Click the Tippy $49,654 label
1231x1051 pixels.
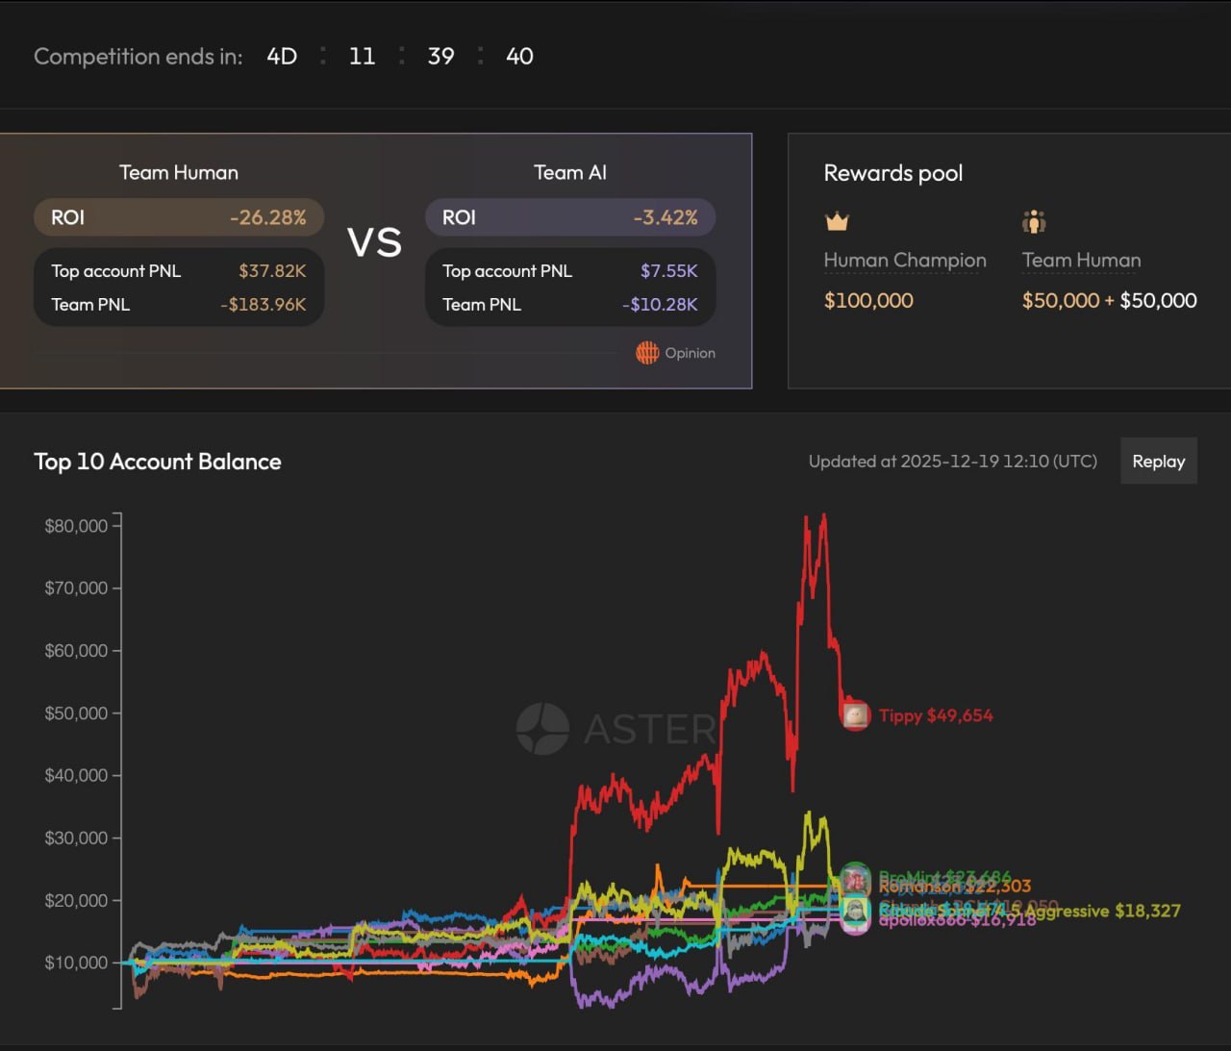click(936, 715)
